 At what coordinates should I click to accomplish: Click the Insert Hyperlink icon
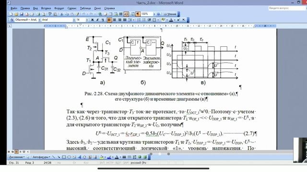coord(100,14)
